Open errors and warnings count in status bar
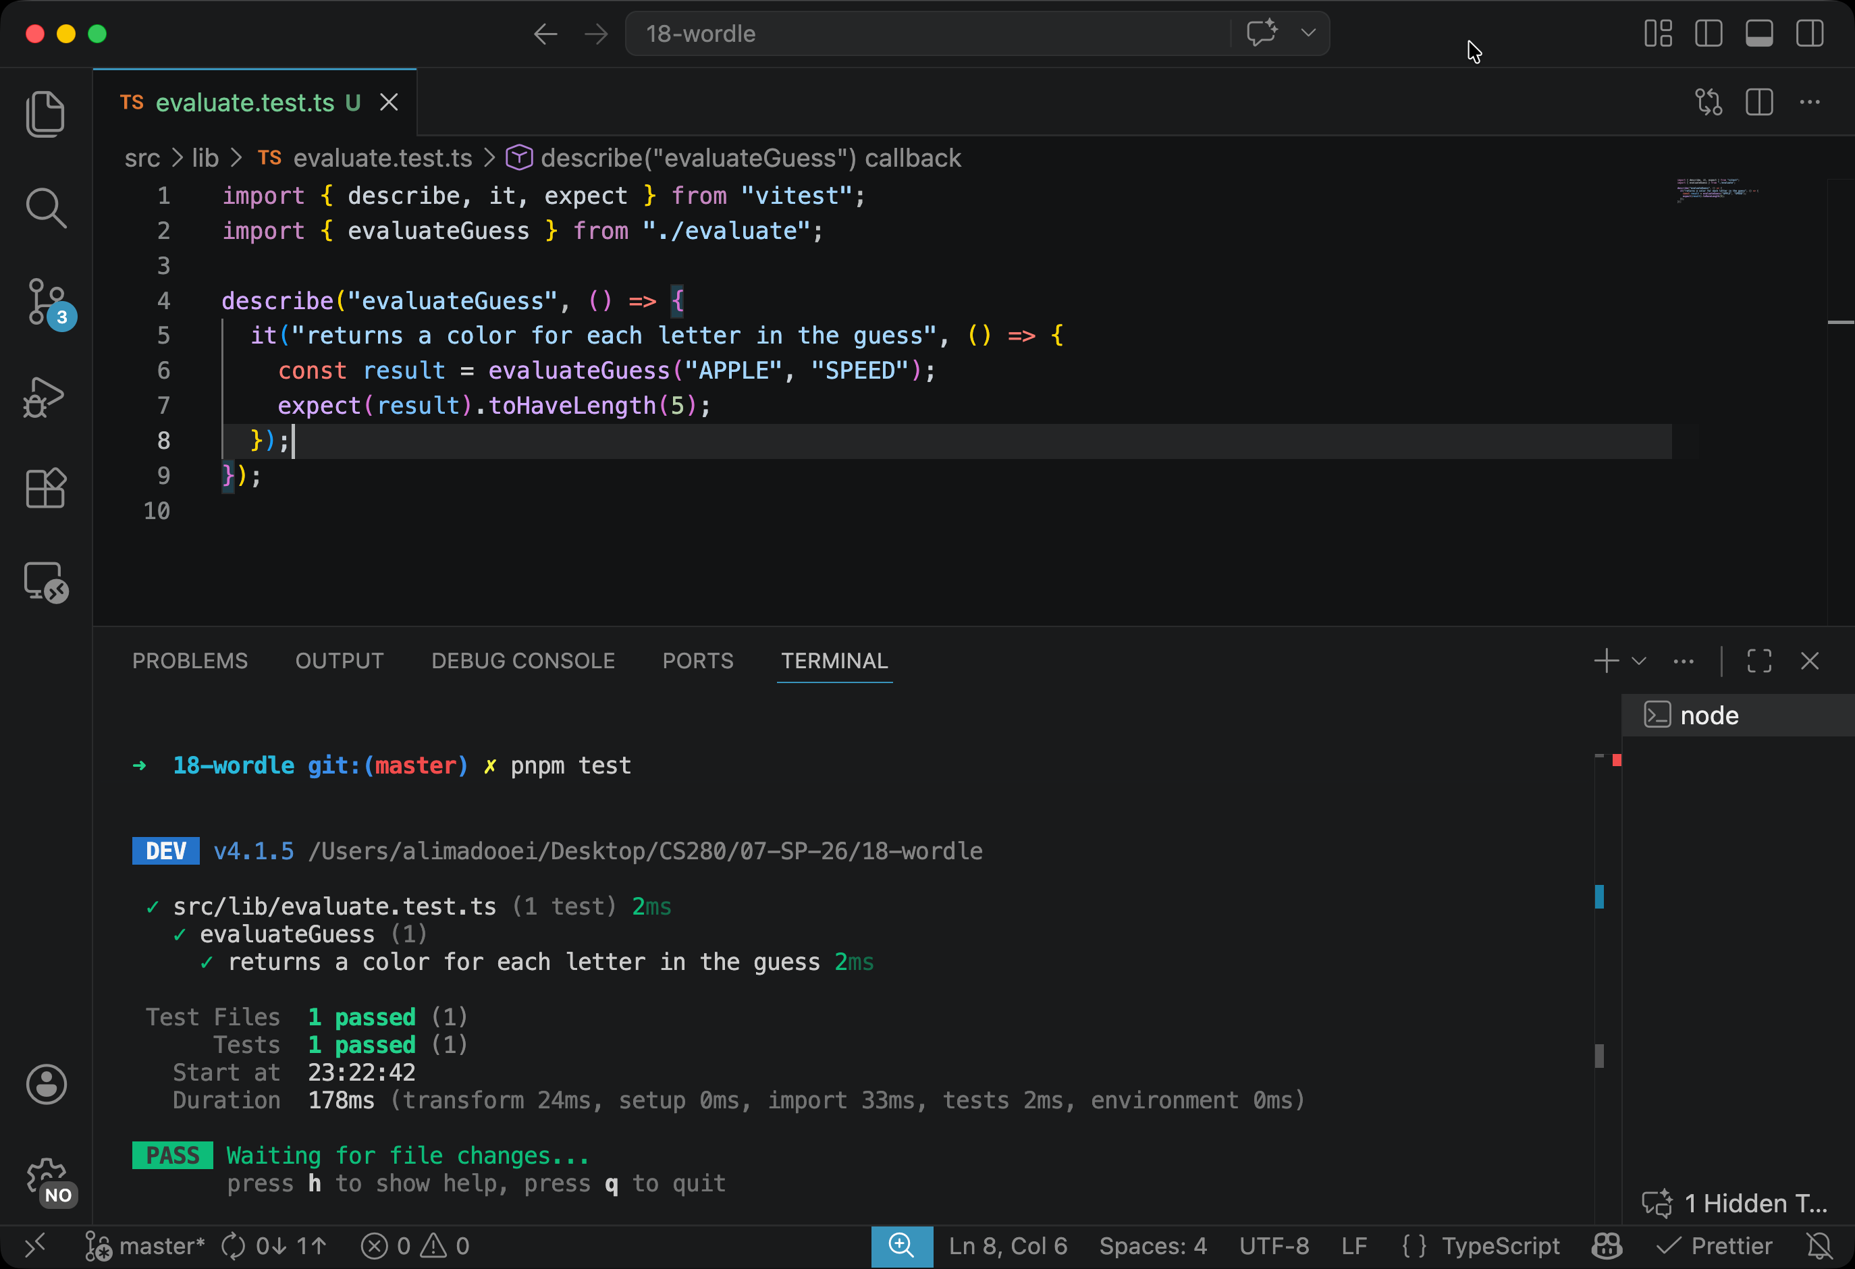1855x1269 pixels. pos(415,1246)
